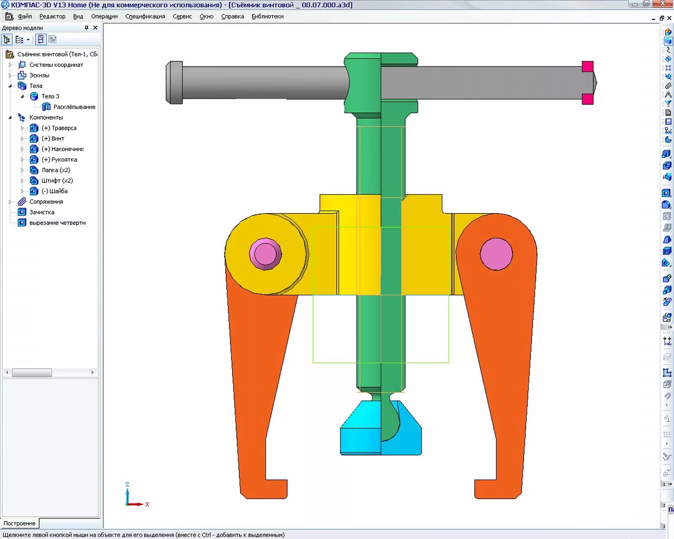Select the root Съёмник винтовой assembly node
Viewport: 674px width, 539px height.
pyautogui.click(x=57, y=54)
